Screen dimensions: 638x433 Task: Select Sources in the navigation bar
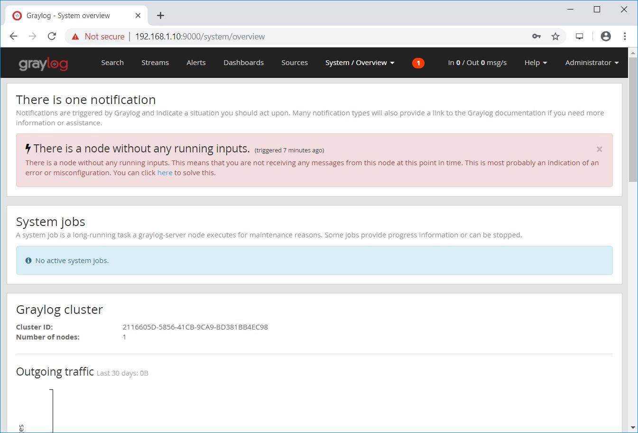click(x=294, y=62)
